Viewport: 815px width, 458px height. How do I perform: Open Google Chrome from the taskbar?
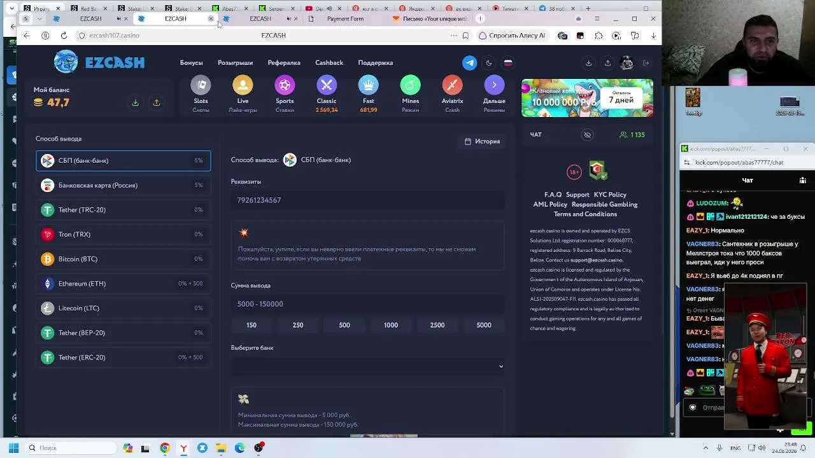point(165,448)
